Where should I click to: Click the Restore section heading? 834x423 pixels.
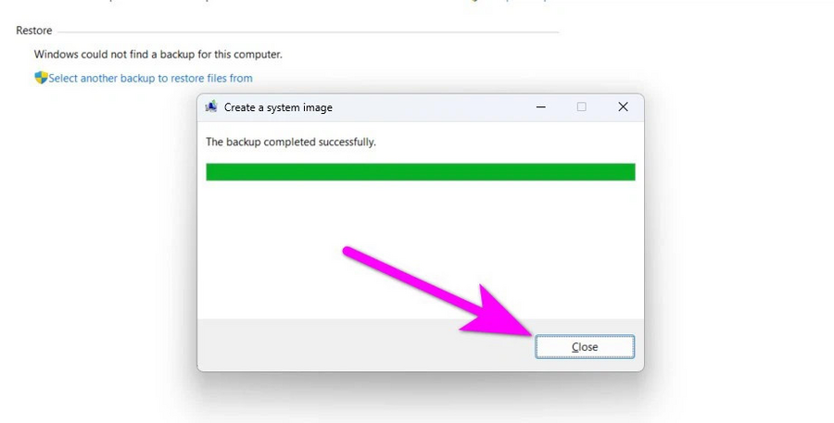34,31
